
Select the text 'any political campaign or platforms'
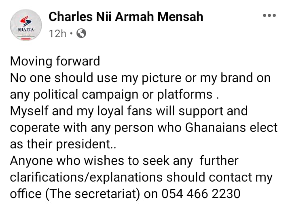[111, 94]
